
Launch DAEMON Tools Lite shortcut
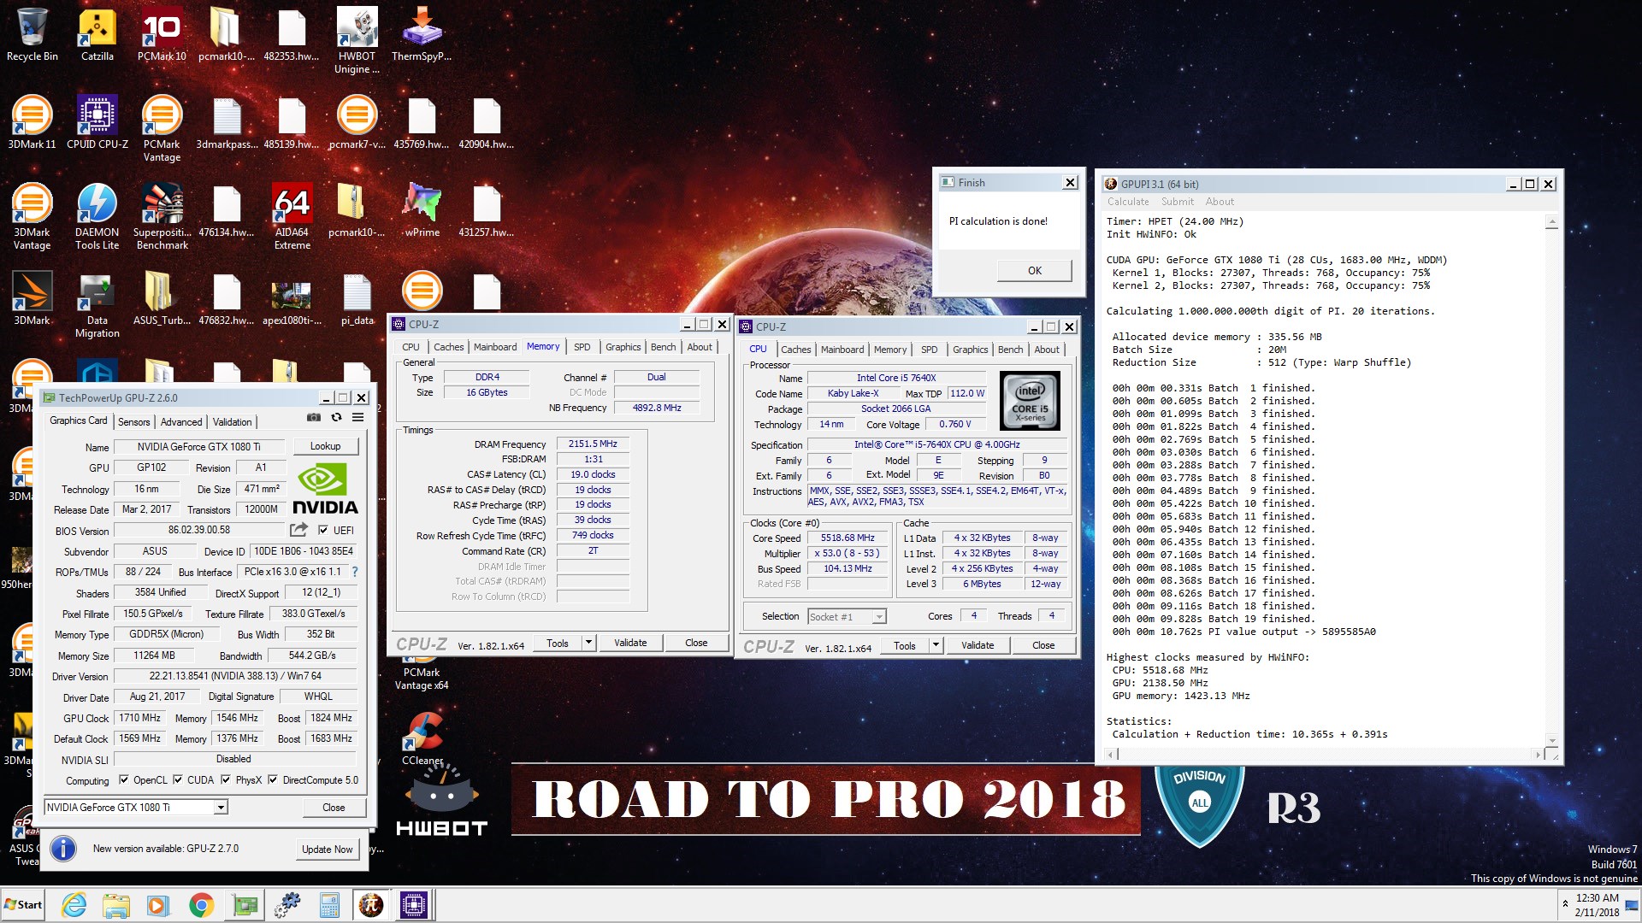pyautogui.click(x=97, y=216)
